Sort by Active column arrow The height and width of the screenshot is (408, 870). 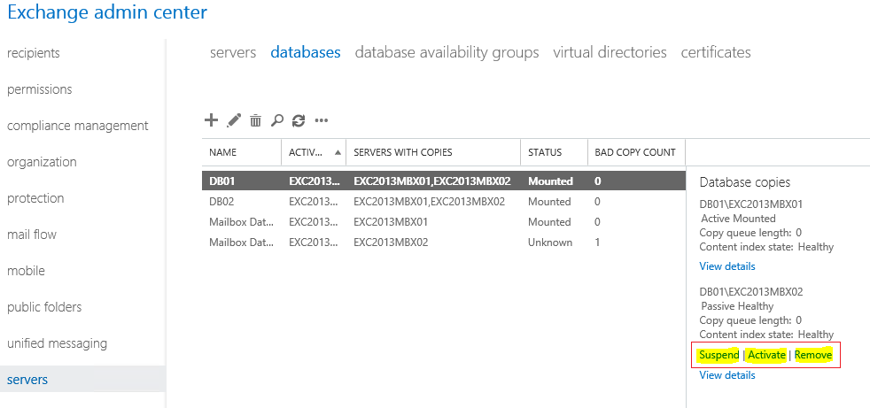338,152
